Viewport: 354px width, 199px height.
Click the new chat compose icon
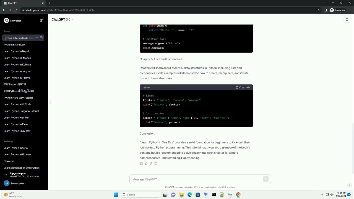pos(41,20)
